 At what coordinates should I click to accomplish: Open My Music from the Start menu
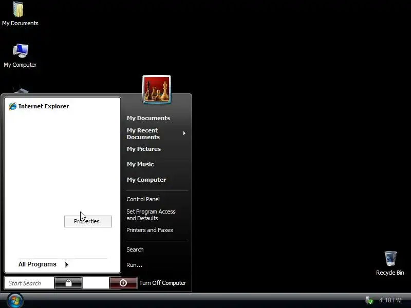[140, 164]
